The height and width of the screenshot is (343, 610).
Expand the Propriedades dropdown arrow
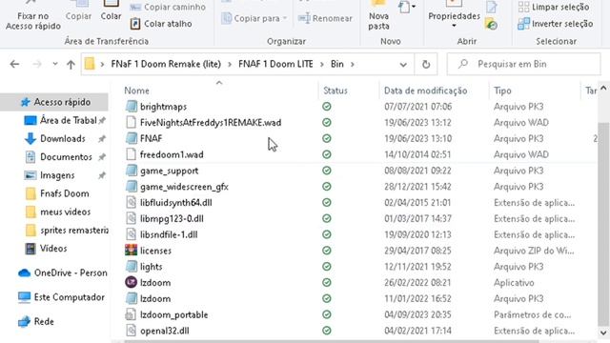[x=454, y=26]
